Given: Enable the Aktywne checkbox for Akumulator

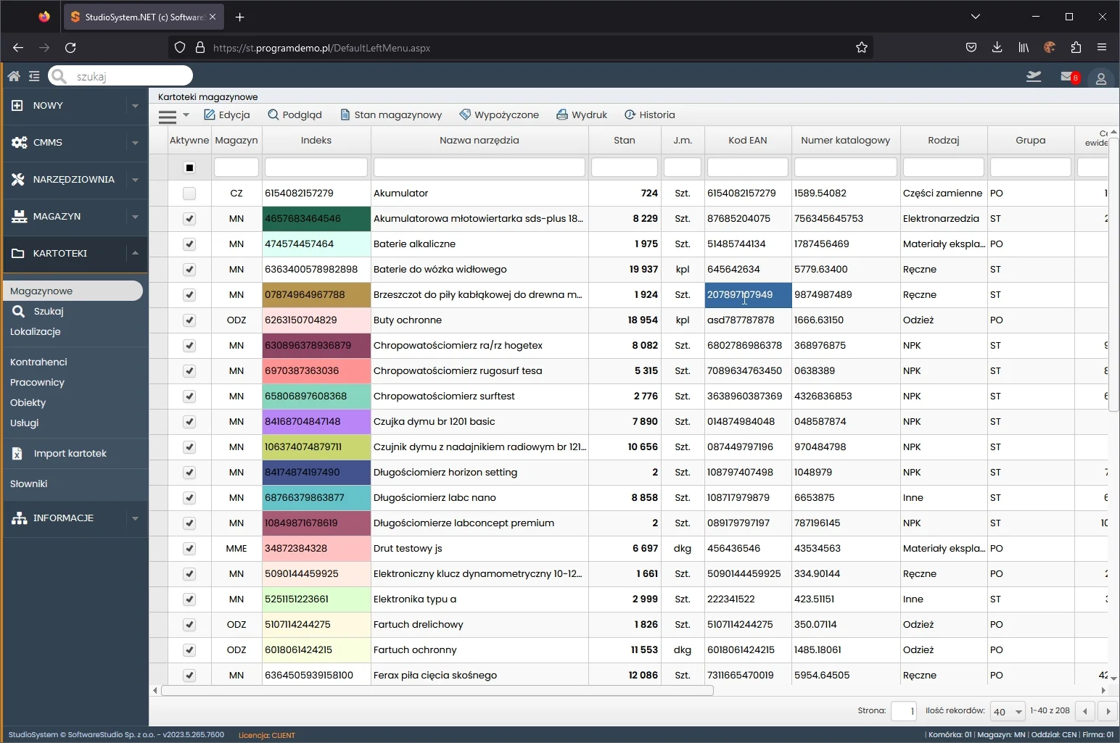Looking at the screenshot, I should point(189,194).
